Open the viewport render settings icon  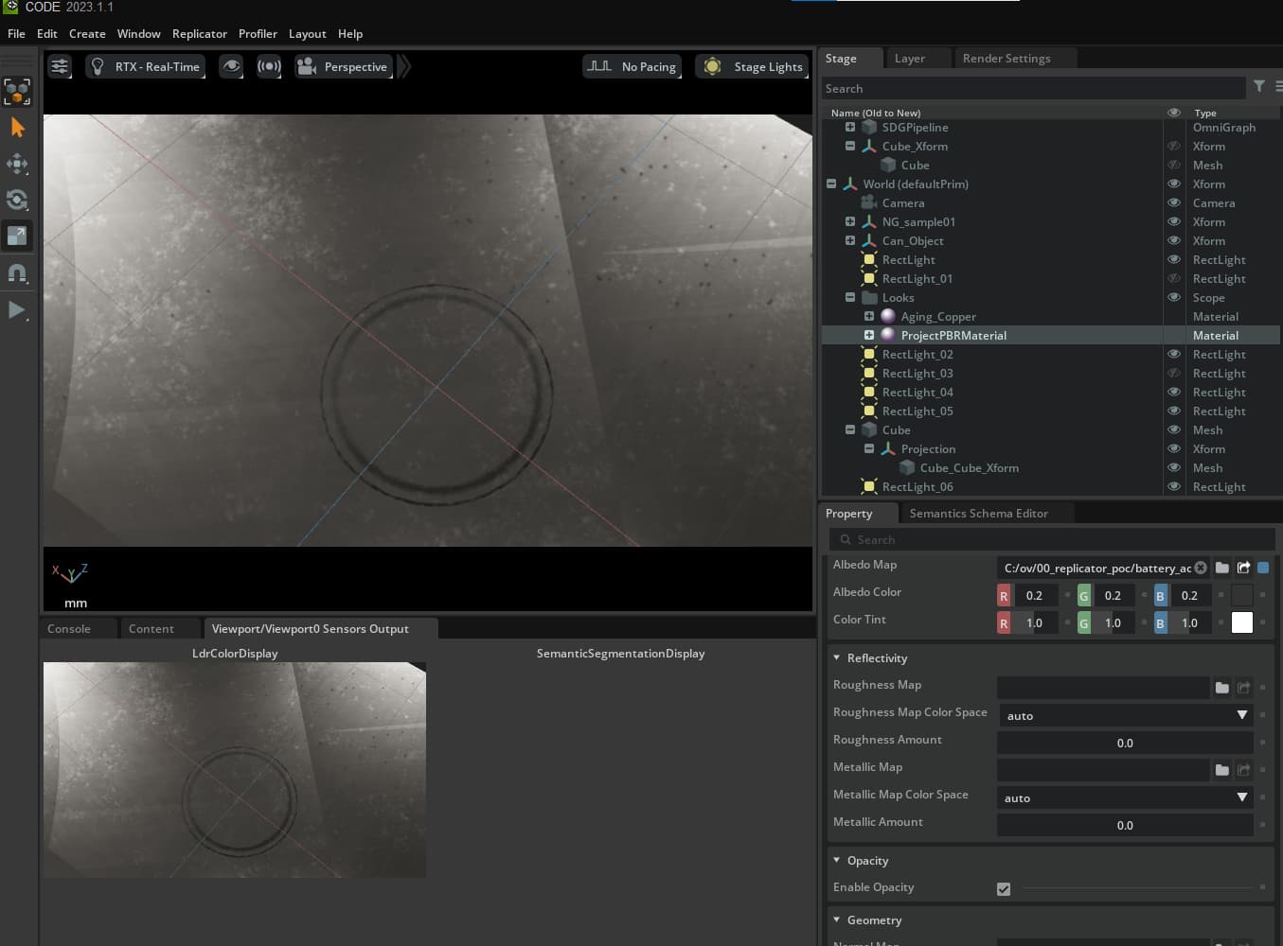(60, 66)
